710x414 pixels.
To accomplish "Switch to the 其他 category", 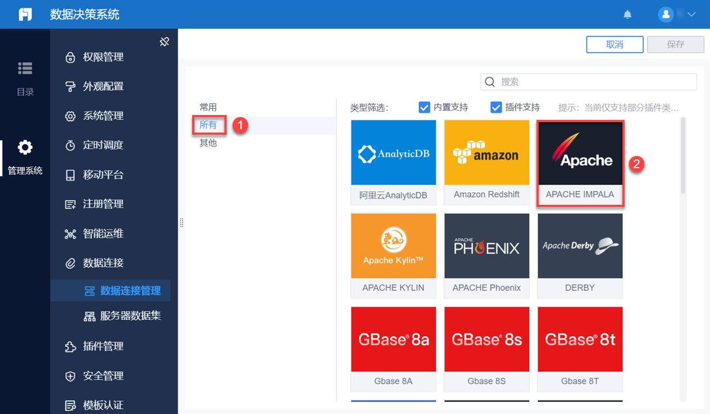I will pyautogui.click(x=208, y=143).
